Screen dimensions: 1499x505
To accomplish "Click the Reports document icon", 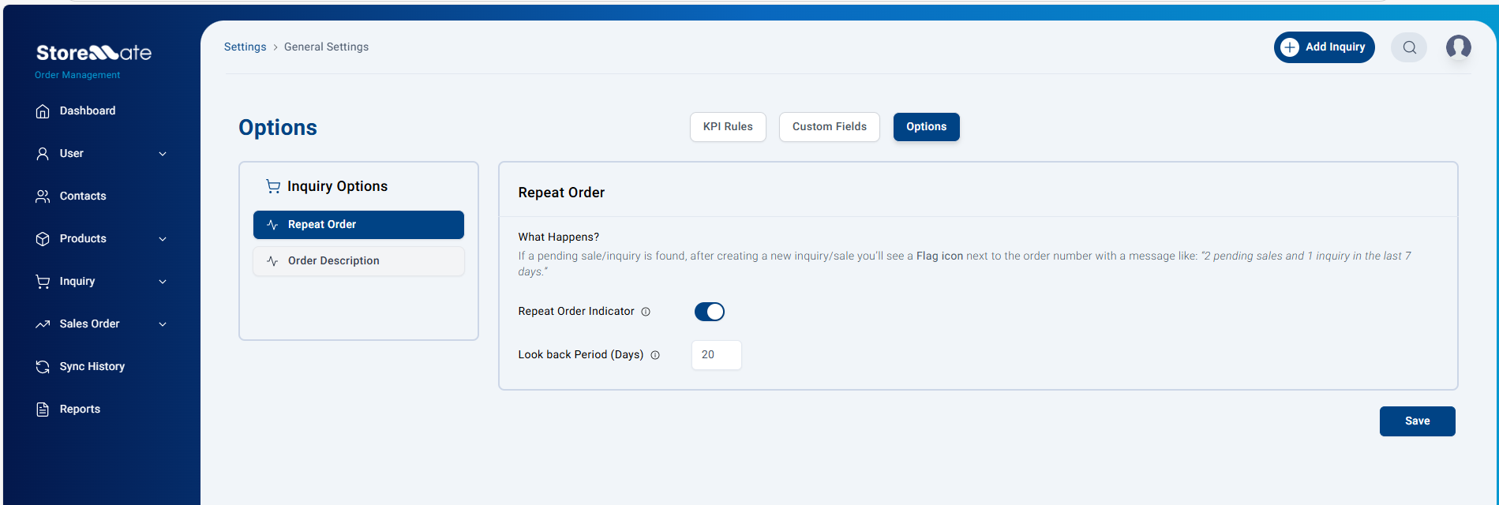I will click(43, 410).
